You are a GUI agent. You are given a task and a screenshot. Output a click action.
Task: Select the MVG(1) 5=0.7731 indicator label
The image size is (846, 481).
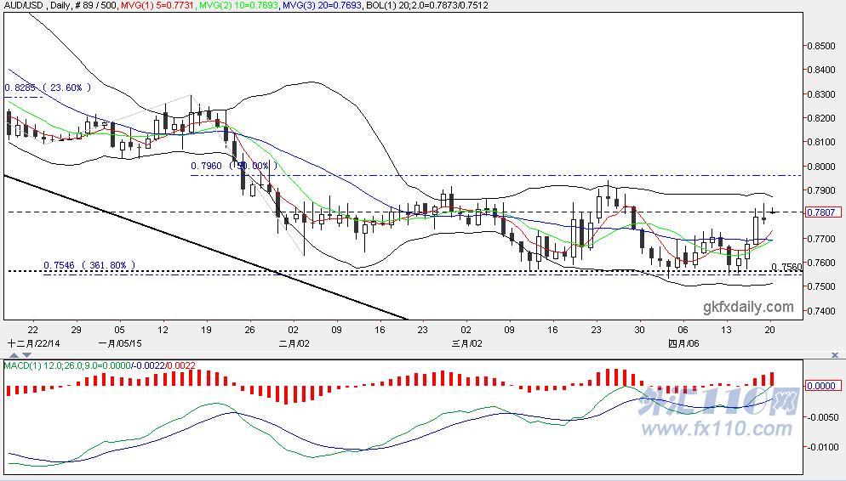point(158,5)
